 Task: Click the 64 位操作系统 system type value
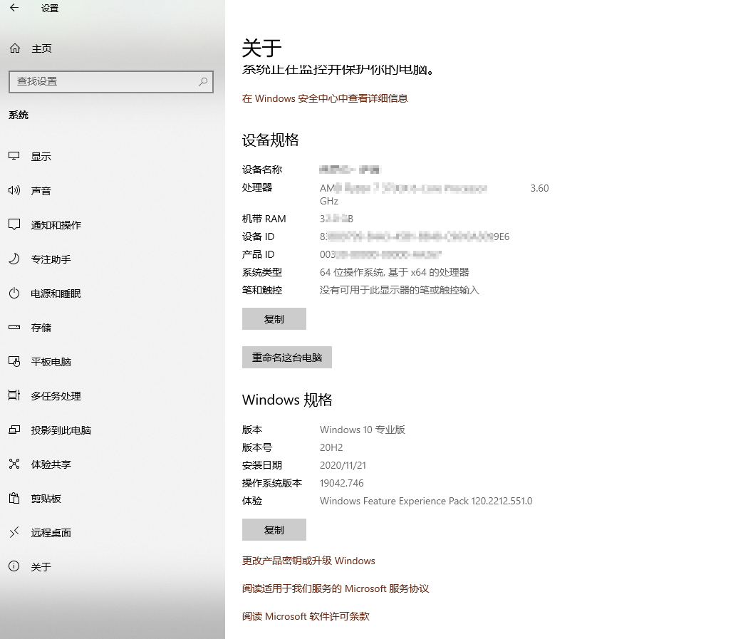point(394,272)
